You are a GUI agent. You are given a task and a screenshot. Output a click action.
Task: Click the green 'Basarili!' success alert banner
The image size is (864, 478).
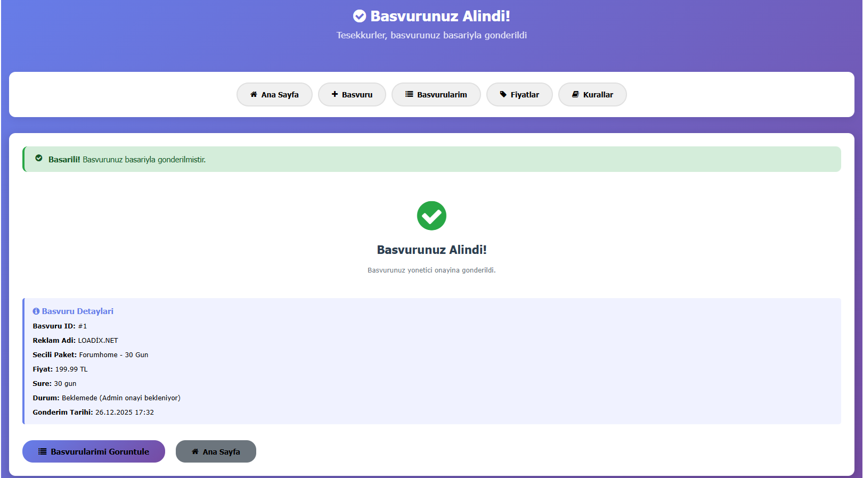(x=431, y=159)
